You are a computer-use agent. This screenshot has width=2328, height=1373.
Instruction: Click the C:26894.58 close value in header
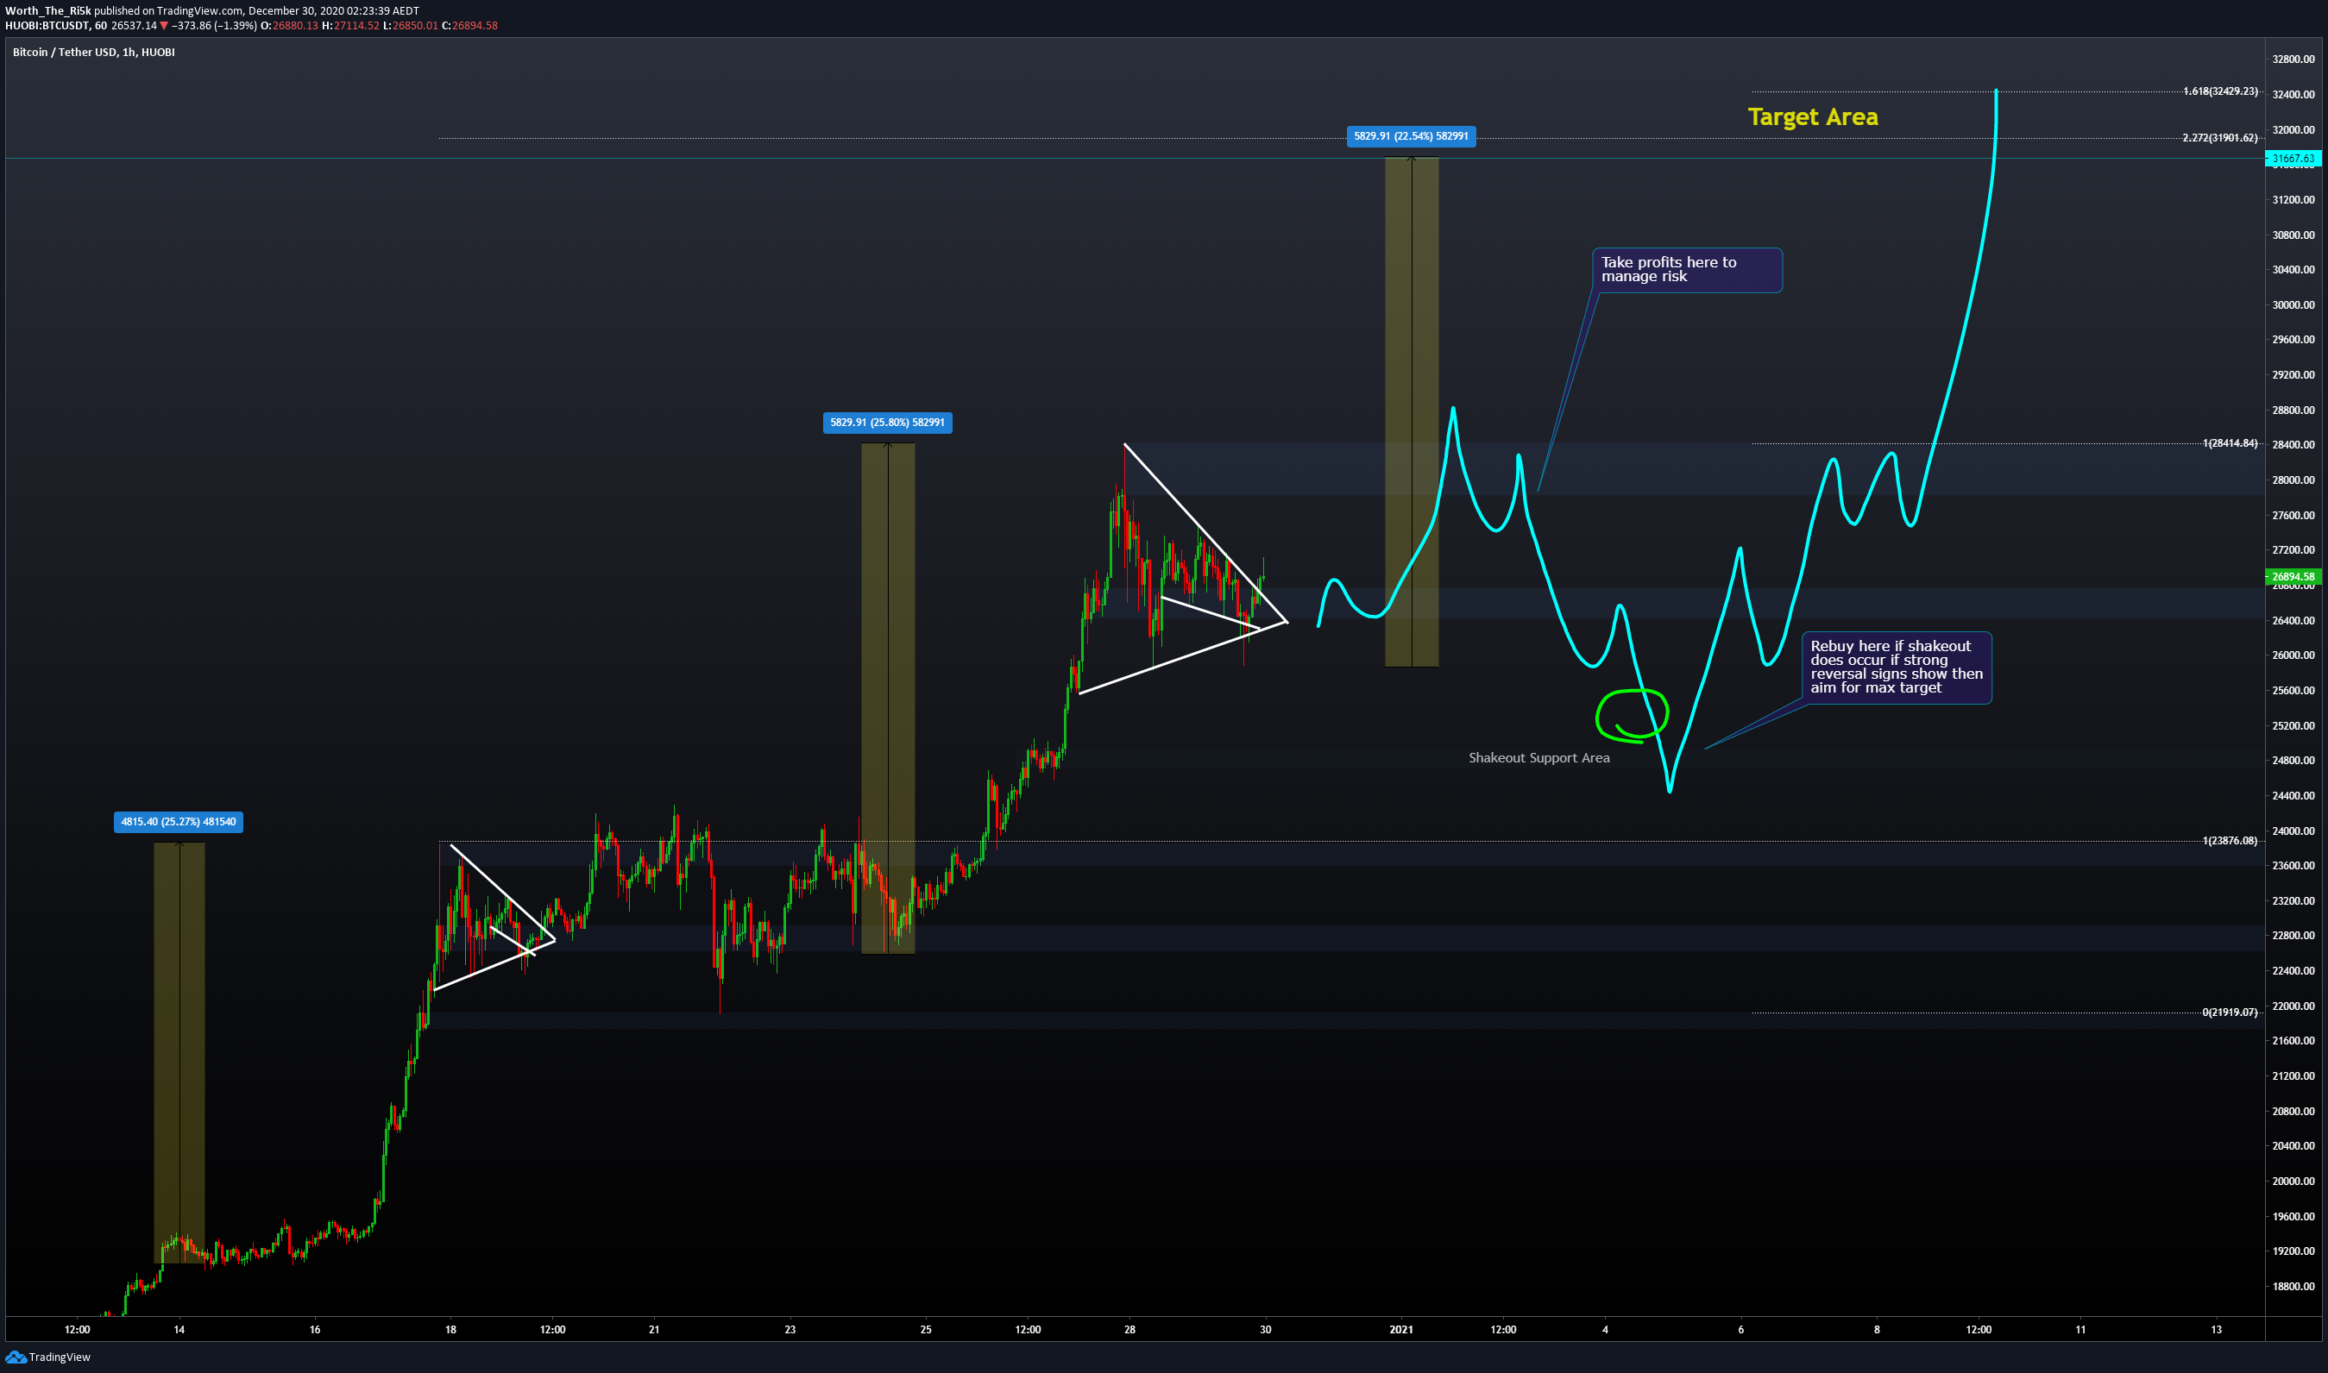[469, 26]
